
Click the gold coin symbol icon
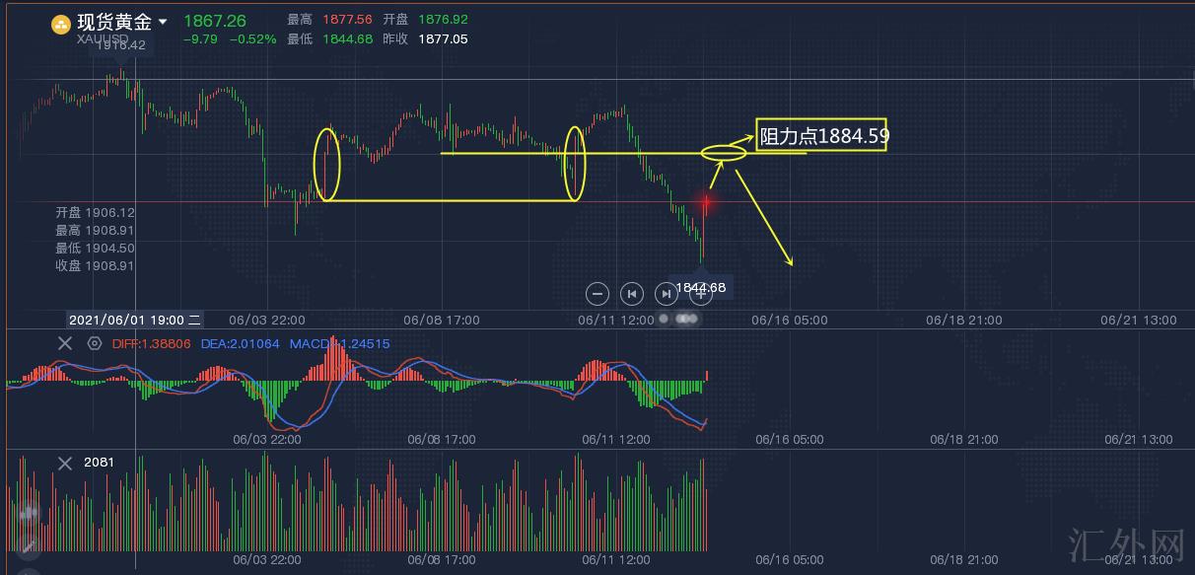coord(61,24)
